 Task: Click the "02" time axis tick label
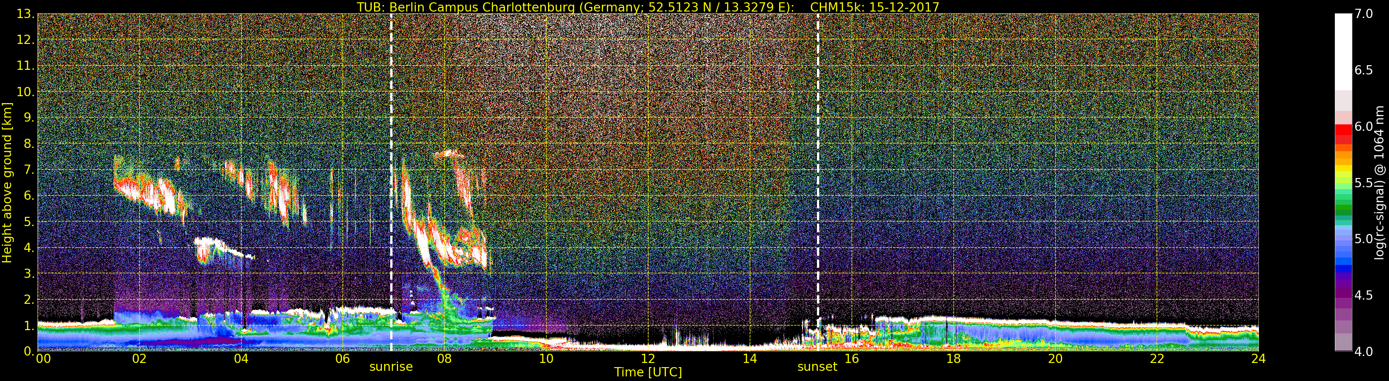(x=139, y=358)
